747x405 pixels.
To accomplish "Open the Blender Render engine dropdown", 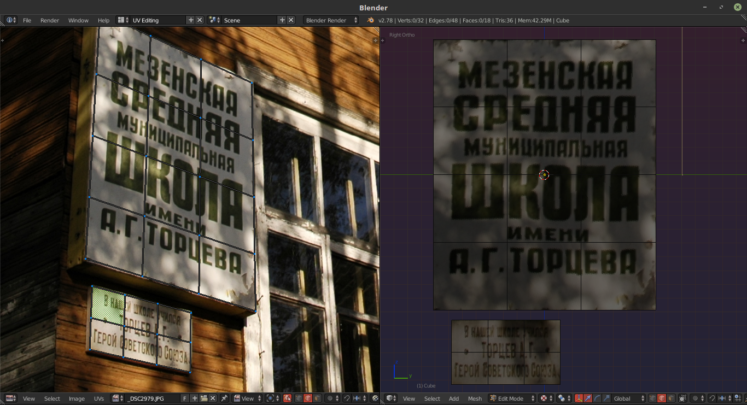I will [331, 20].
